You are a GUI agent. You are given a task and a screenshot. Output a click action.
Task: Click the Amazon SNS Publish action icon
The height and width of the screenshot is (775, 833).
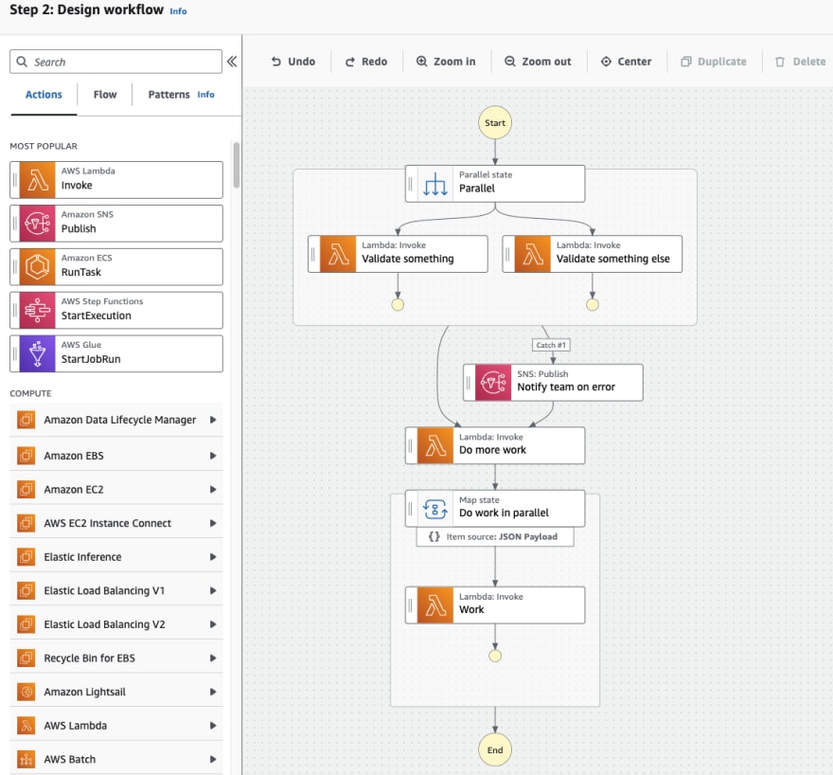coord(37,224)
